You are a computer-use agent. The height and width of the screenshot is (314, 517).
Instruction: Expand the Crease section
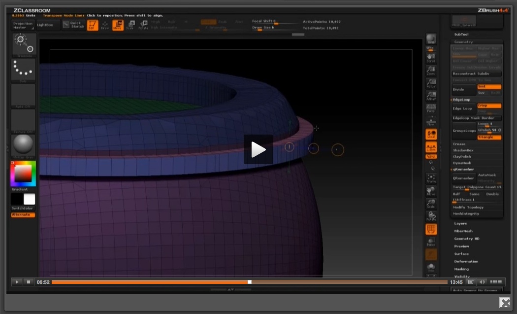[459, 144]
